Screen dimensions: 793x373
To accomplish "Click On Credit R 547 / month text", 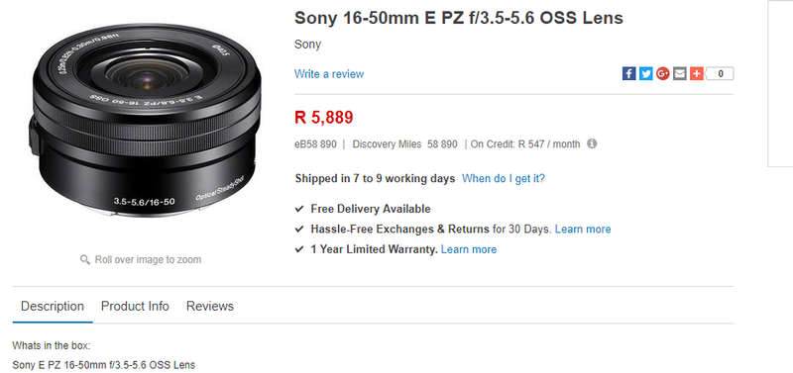I will point(525,144).
